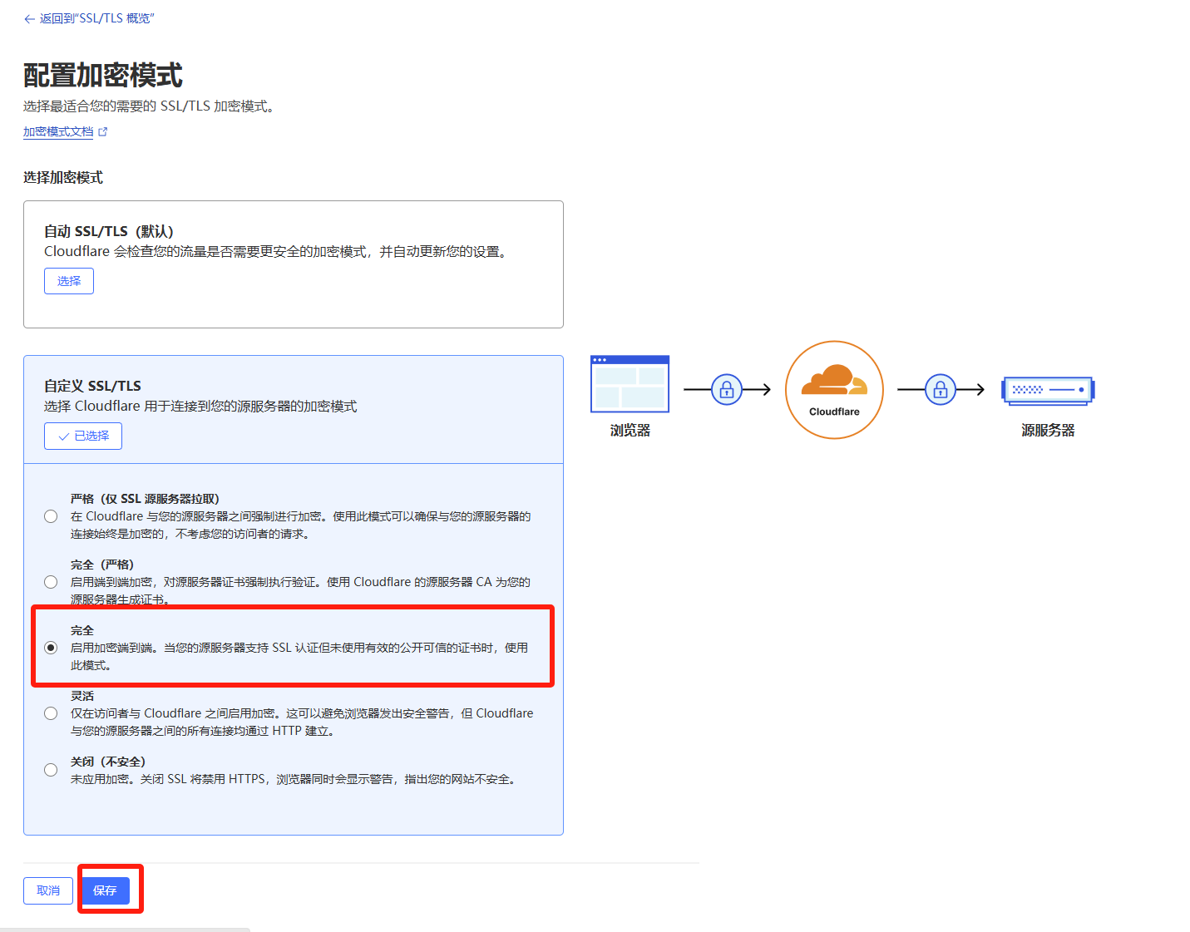
Task: Click the back arrow icon at top left
Action: pyautogui.click(x=27, y=17)
